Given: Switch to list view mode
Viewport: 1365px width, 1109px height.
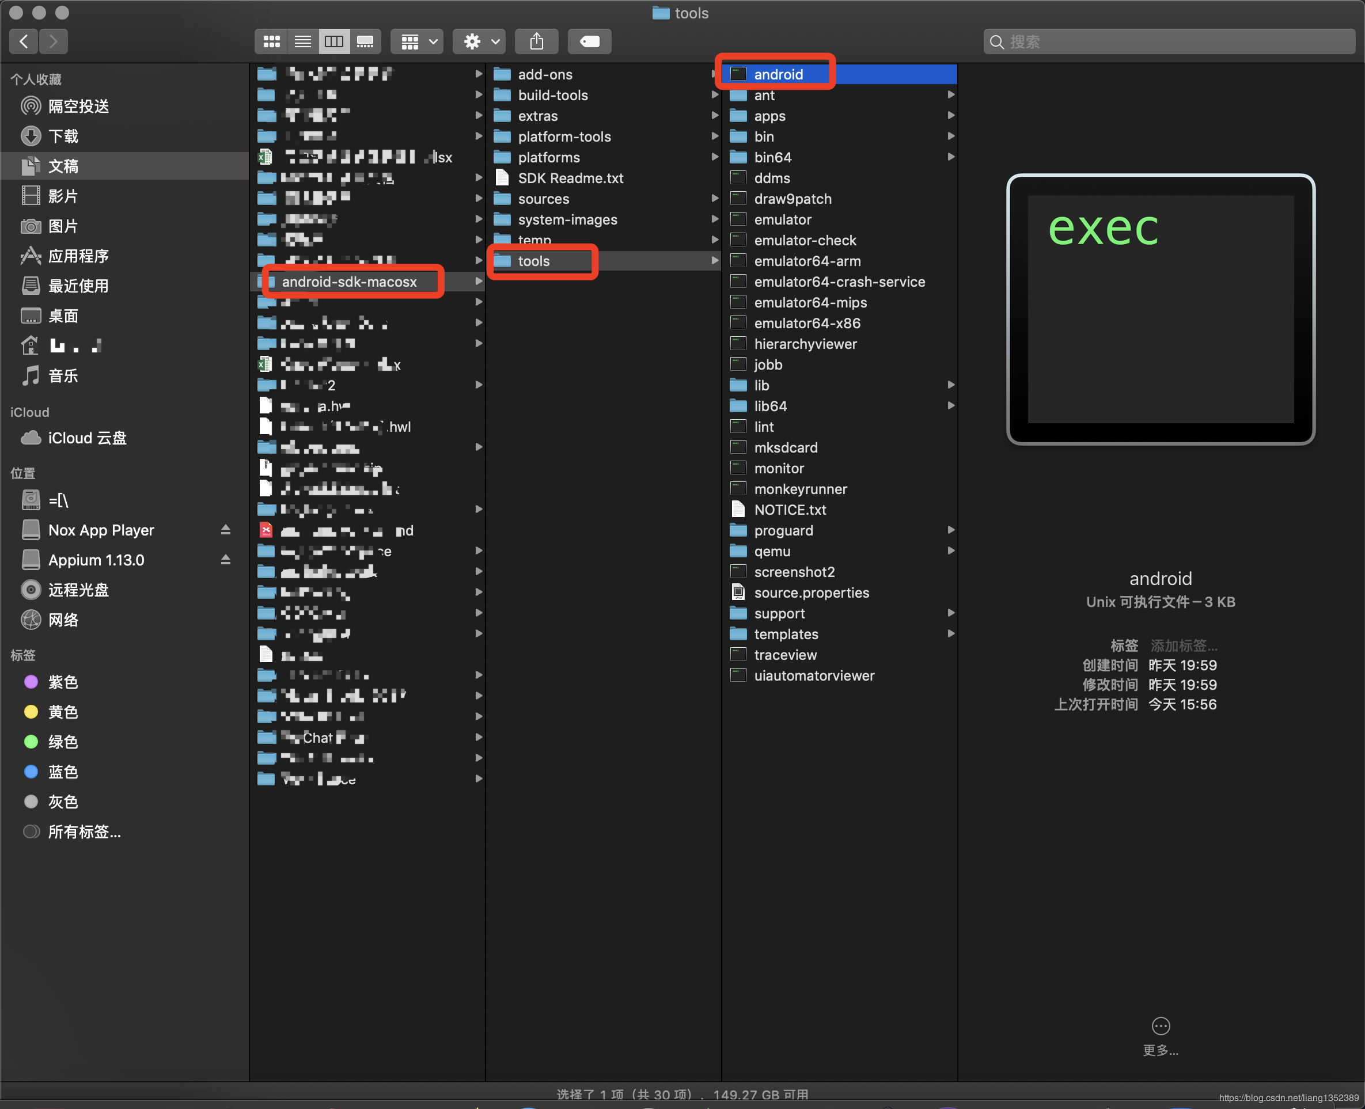Looking at the screenshot, I should (x=303, y=42).
